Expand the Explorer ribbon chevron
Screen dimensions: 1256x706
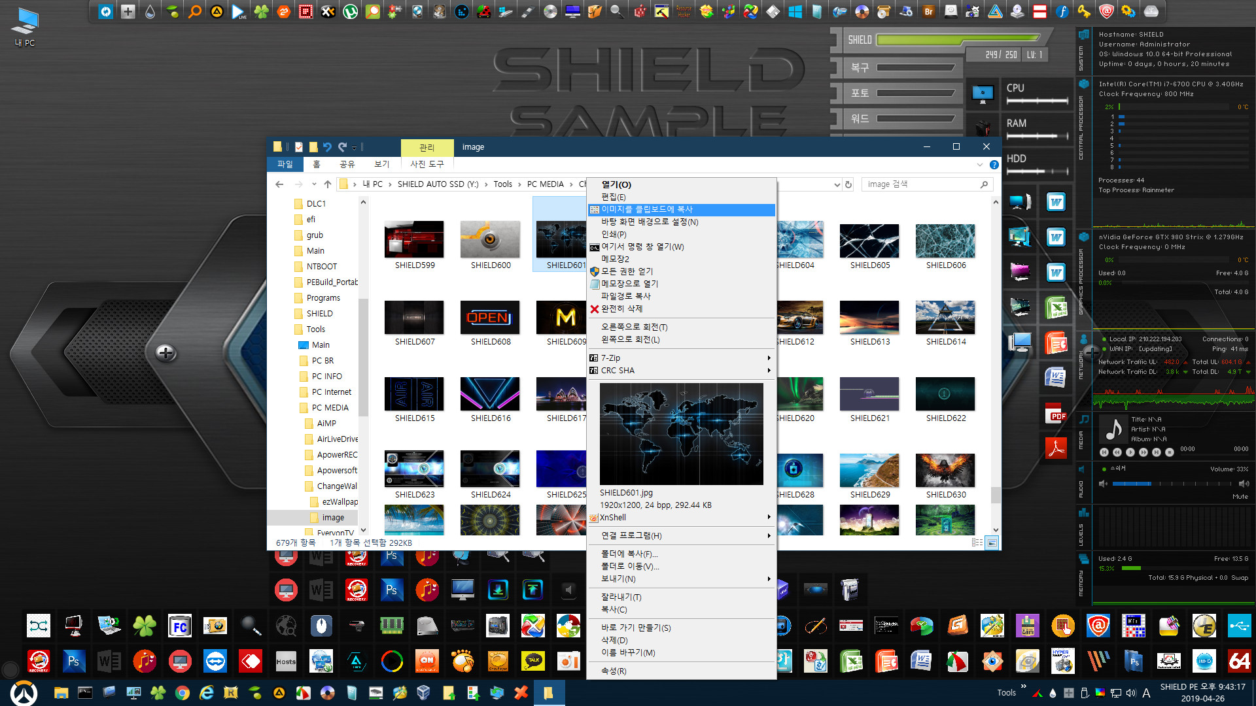[x=979, y=165]
